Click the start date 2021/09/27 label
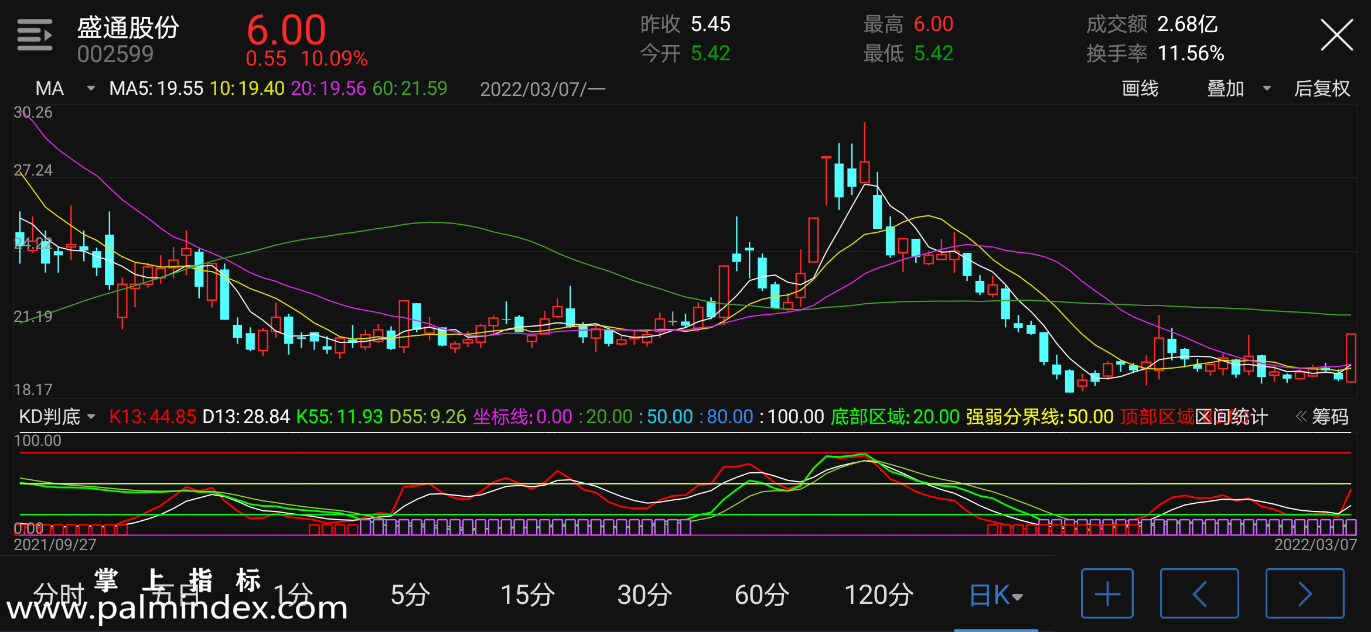Viewport: 1371px width, 632px height. point(55,545)
